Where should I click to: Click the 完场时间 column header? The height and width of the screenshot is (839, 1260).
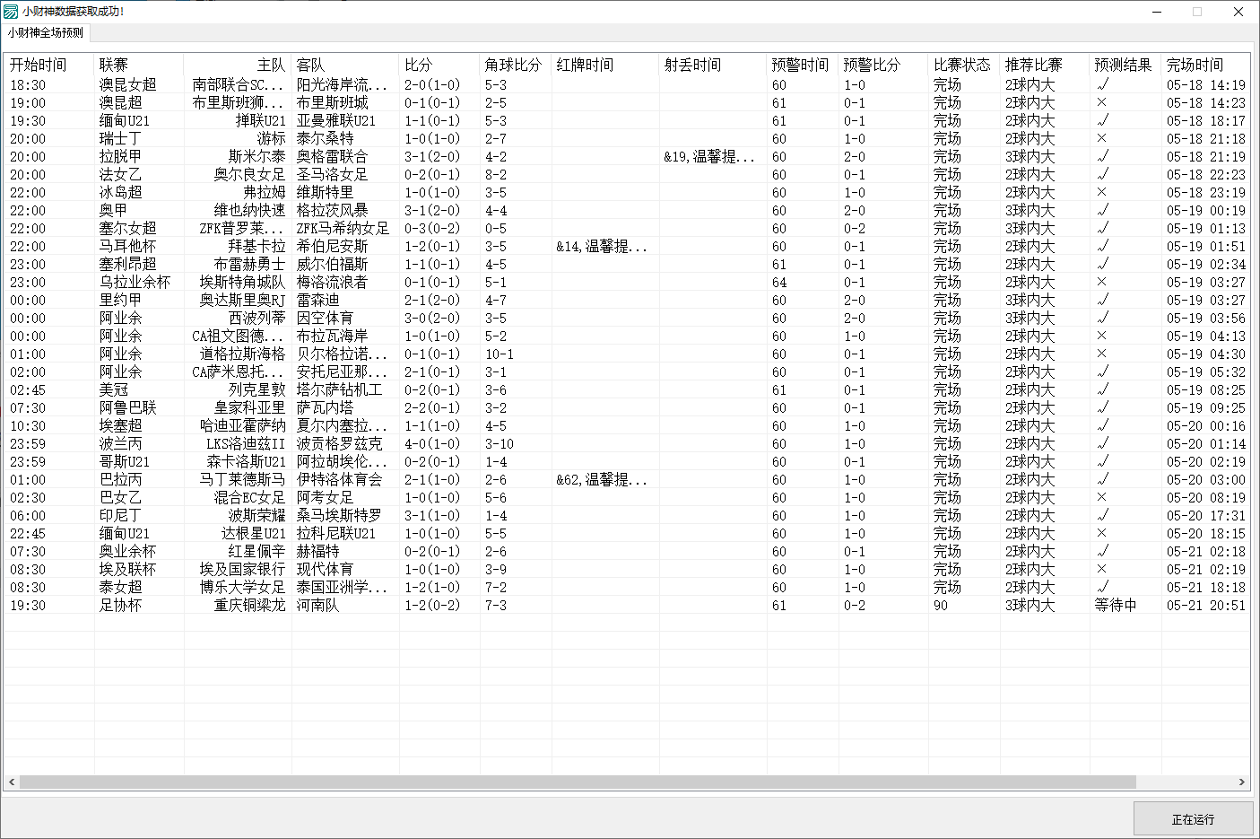click(x=1205, y=65)
